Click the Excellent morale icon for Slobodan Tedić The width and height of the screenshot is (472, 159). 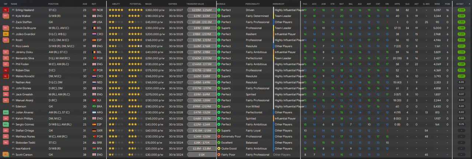coord(219,142)
